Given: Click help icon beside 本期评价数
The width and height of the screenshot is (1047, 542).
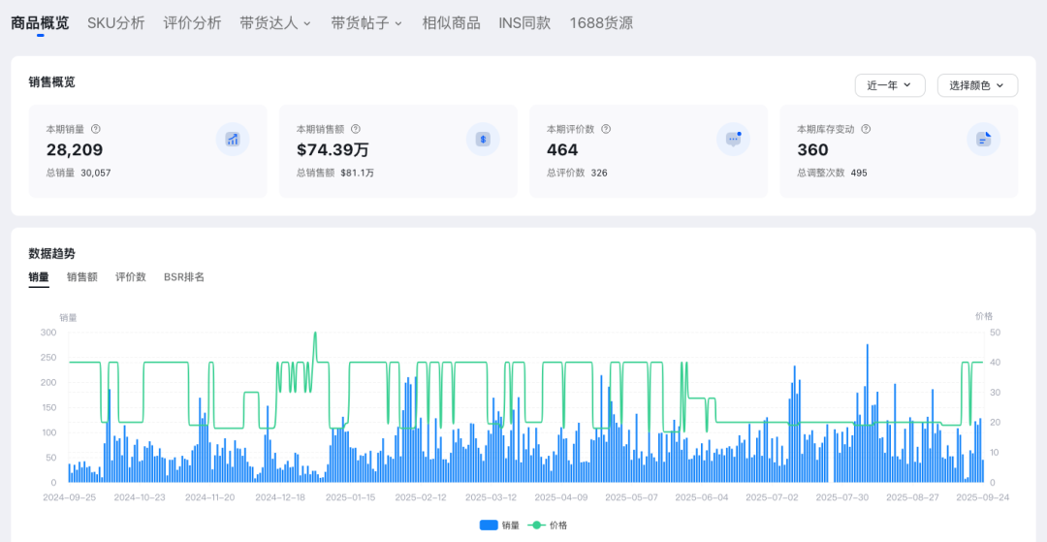Looking at the screenshot, I should [606, 129].
